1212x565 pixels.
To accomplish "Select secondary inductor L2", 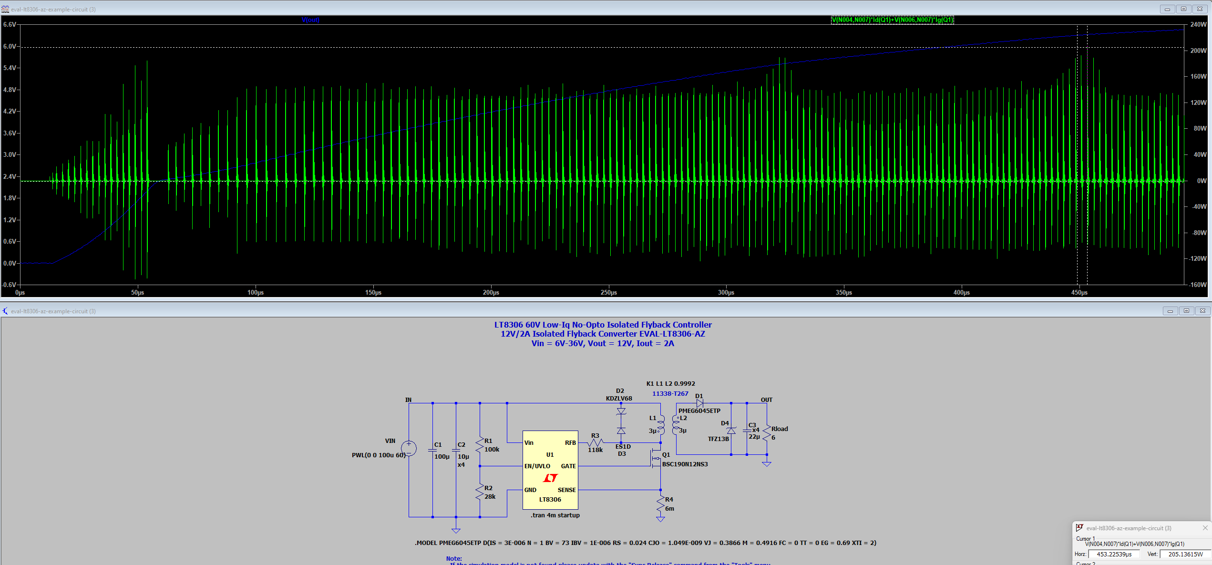I will 676,425.
